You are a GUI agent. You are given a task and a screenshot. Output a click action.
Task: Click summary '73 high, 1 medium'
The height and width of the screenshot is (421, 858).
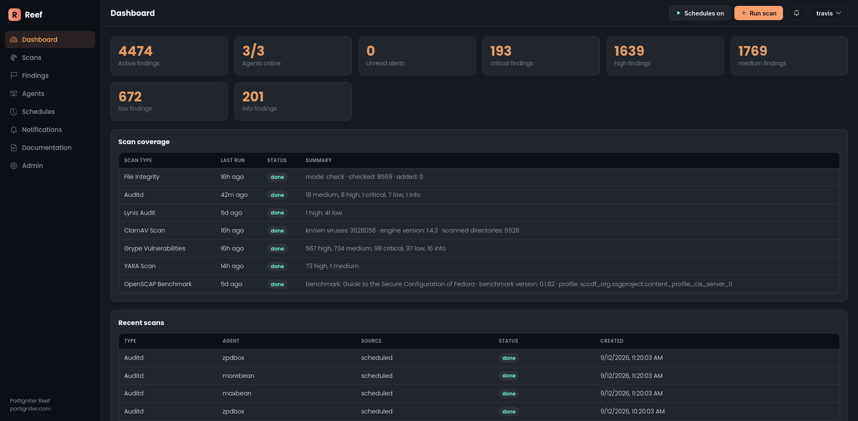click(332, 266)
